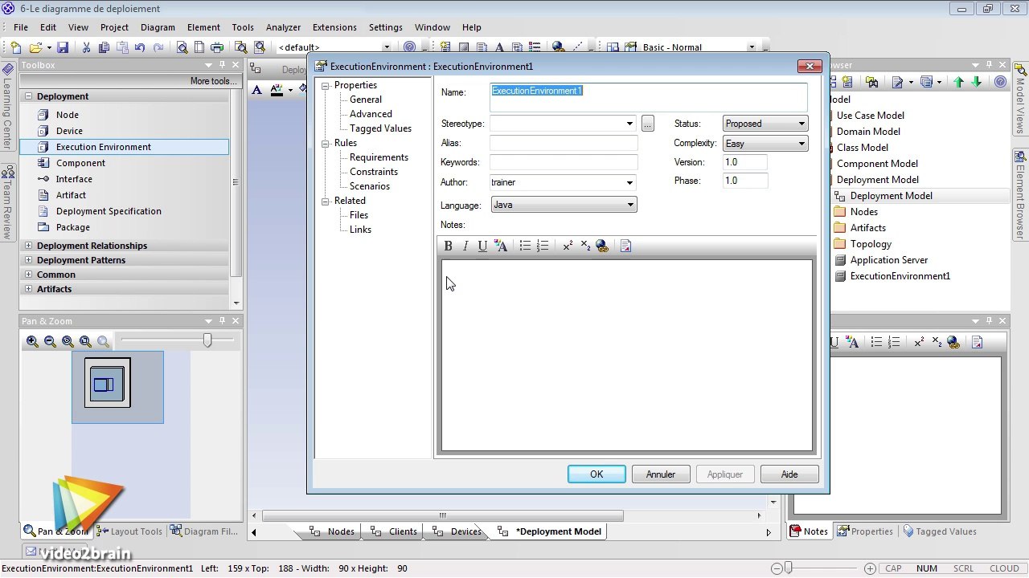Open the Complexity dropdown showing Easy
The width and height of the screenshot is (1029, 578).
point(801,144)
